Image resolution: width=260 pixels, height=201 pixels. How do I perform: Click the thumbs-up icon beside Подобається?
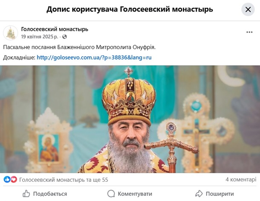(x=26, y=193)
